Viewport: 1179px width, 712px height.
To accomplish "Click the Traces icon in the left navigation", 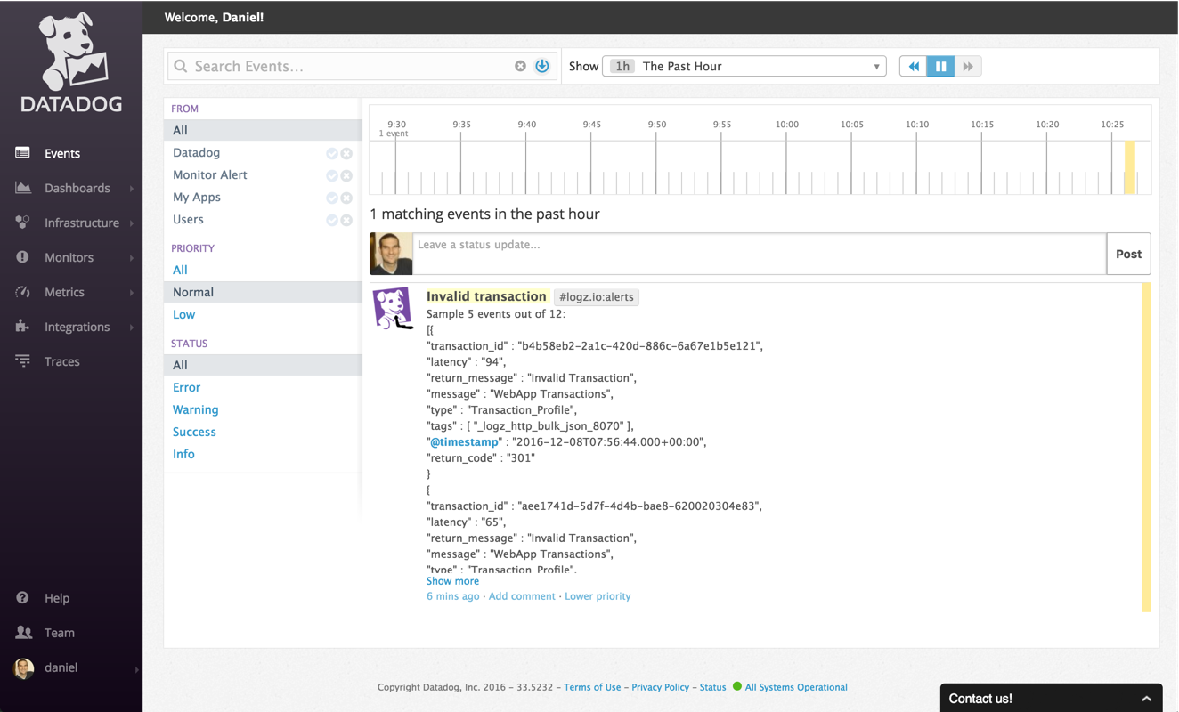I will pyautogui.click(x=23, y=361).
